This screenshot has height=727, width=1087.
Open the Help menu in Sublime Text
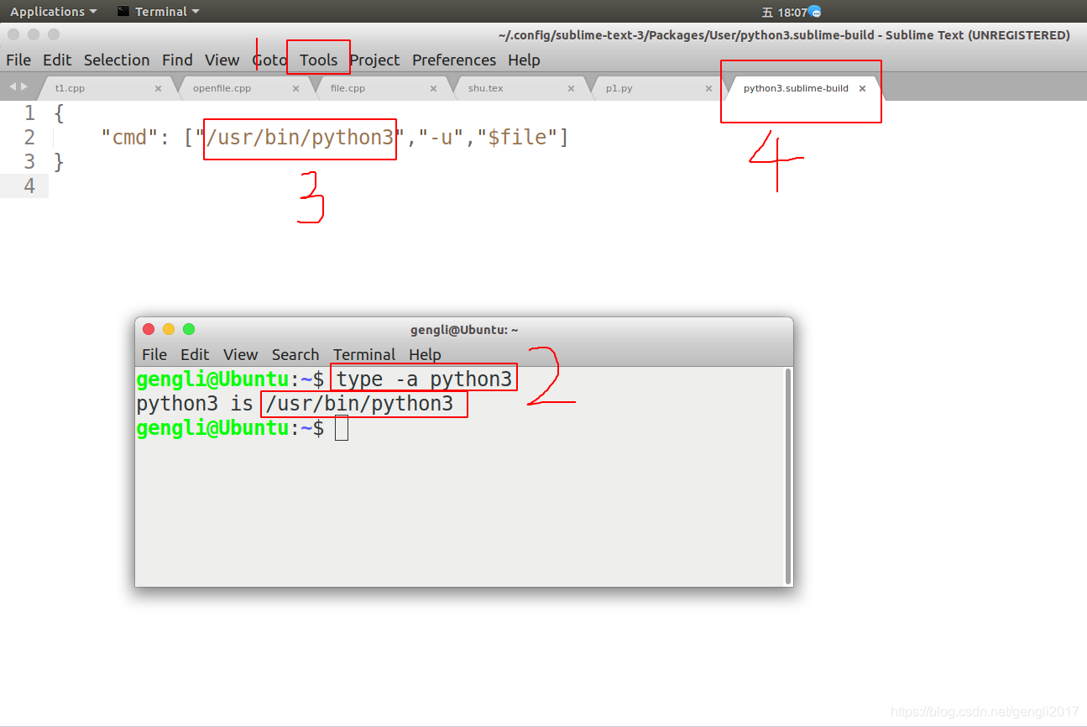pyautogui.click(x=524, y=60)
